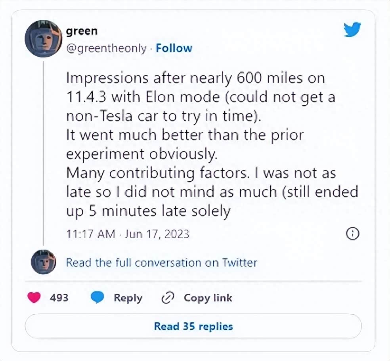Click the small avatar beside conversation link
The height and width of the screenshot is (361, 390).
pos(44,262)
